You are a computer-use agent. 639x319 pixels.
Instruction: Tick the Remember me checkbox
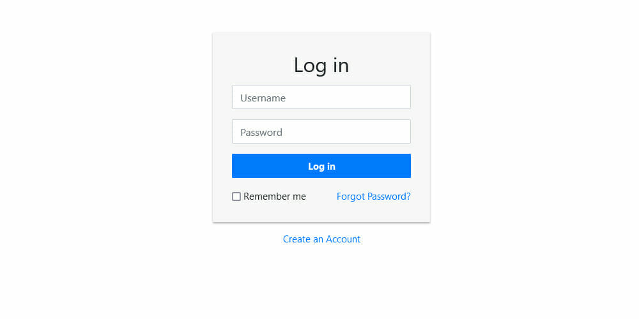[x=236, y=197]
